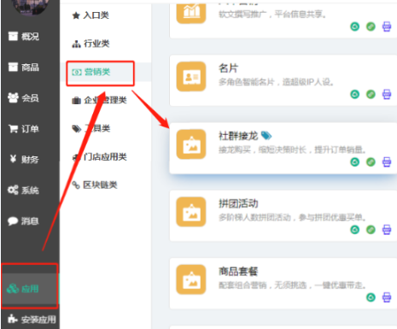Open the 名片 card app icon
The image size is (397, 329).
click(x=191, y=76)
